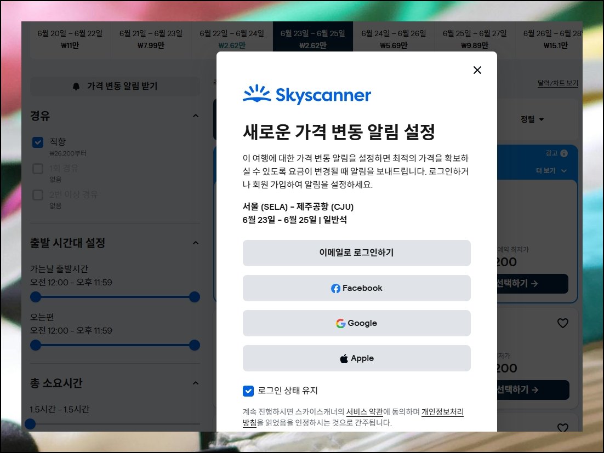Select 6월 23일 – 6월 25일 date tab
Viewport: 604px width, 453px height.
pyautogui.click(x=313, y=38)
